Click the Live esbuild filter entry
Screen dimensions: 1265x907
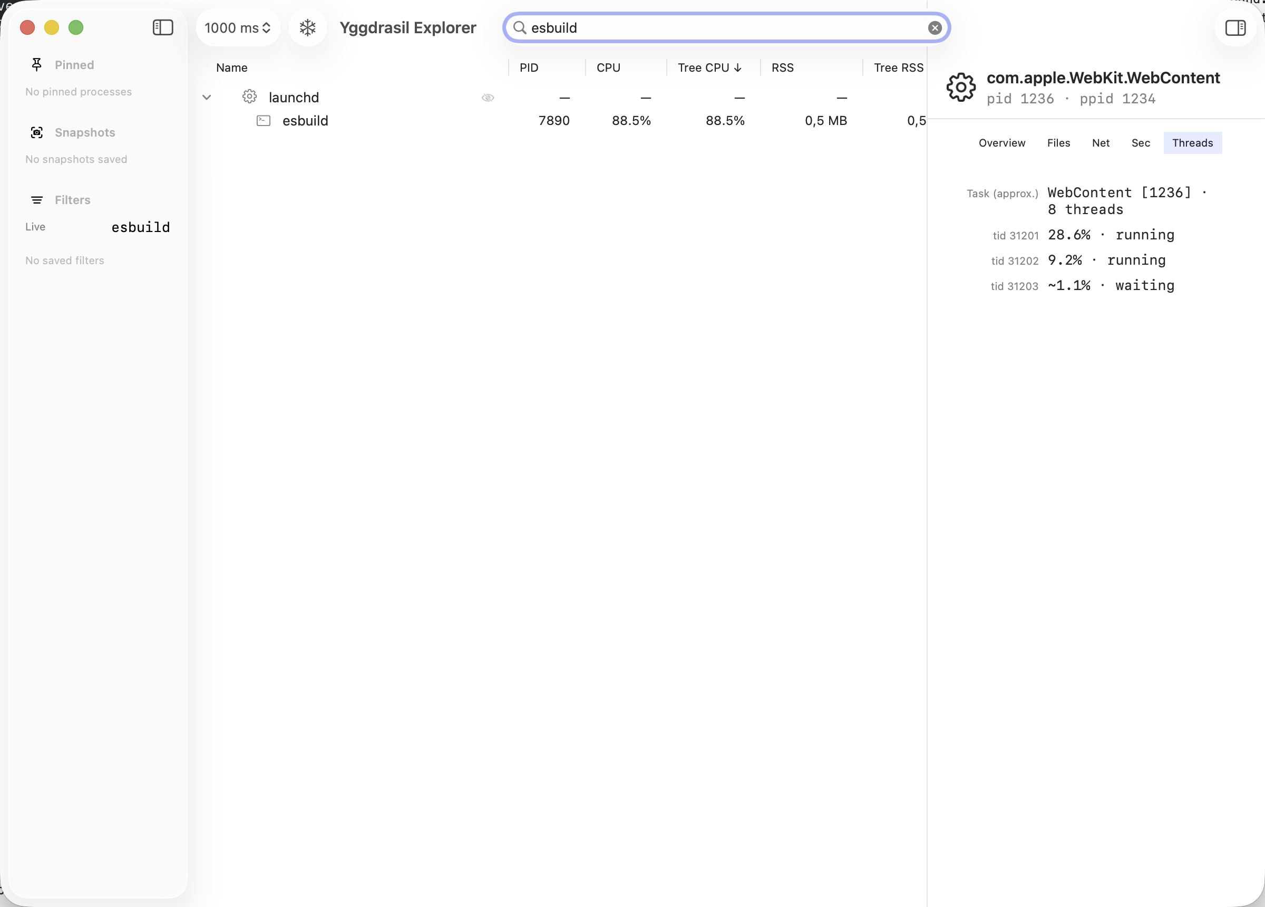98,227
